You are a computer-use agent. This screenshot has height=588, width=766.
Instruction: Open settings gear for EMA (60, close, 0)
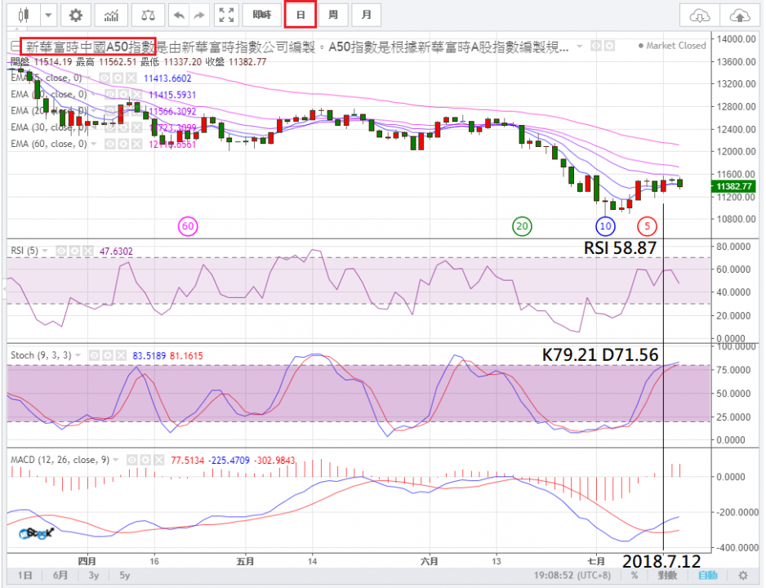(123, 144)
